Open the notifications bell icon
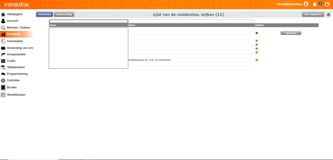Screen dimensions: 333x160 coord(314,4)
